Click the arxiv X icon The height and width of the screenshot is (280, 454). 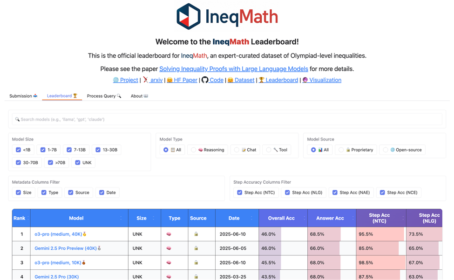pos(146,80)
